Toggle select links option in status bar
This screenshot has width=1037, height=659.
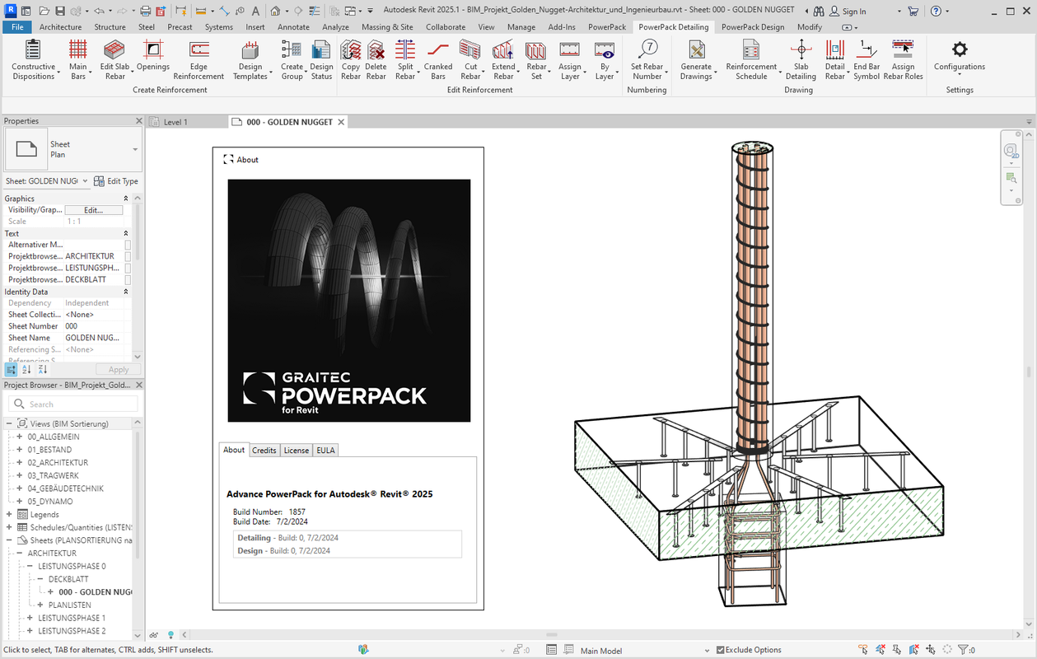pos(863,650)
